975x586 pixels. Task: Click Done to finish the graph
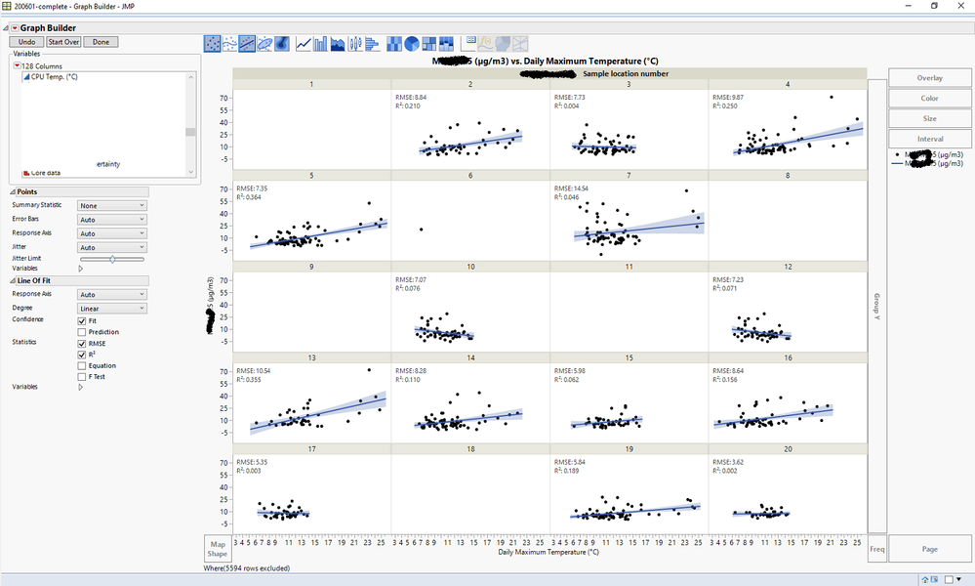pyautogui.click(x=101, y=41)
